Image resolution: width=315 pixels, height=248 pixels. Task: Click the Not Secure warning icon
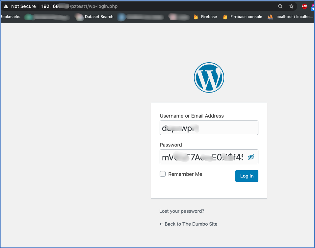[x=6, y=6]
